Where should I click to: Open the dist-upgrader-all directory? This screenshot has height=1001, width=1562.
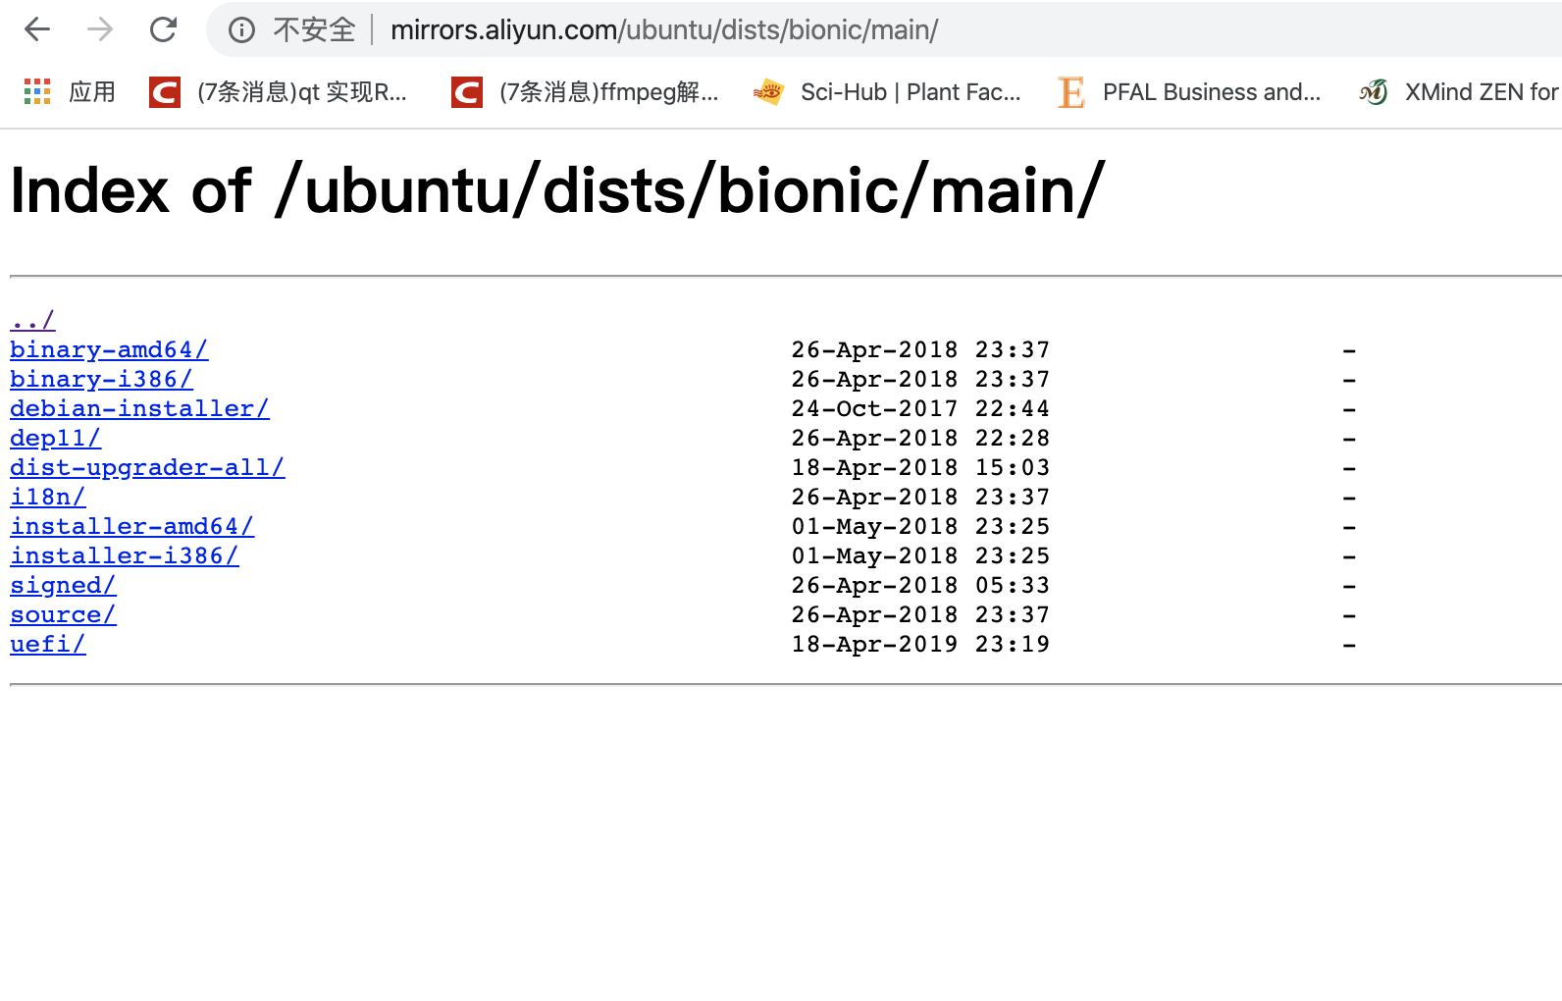click(147, 467)
